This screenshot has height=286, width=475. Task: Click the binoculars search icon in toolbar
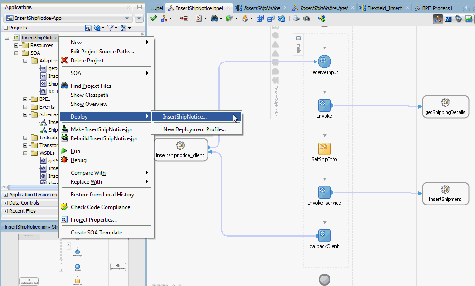tap(214, 19)
